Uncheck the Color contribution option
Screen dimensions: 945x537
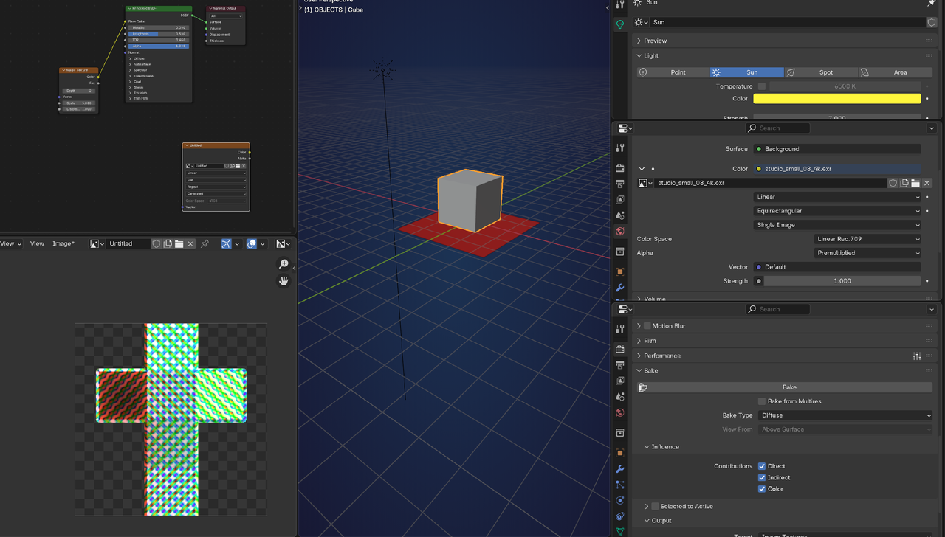pyautogui.click(x=761, y=488)
